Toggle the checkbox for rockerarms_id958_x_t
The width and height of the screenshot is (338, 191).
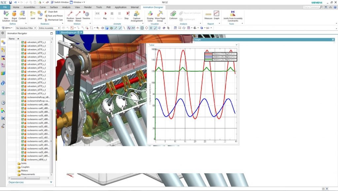click(22, 160)
